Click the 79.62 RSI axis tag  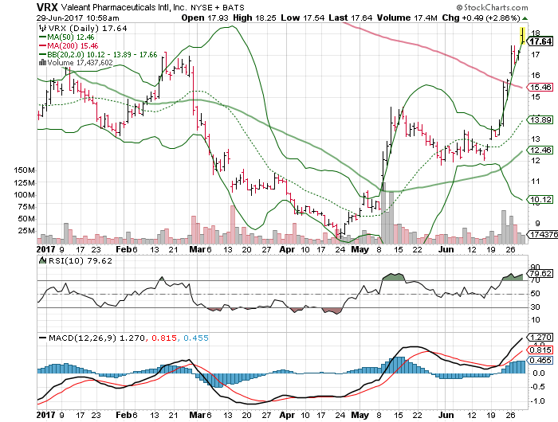[x=540, y=274]
